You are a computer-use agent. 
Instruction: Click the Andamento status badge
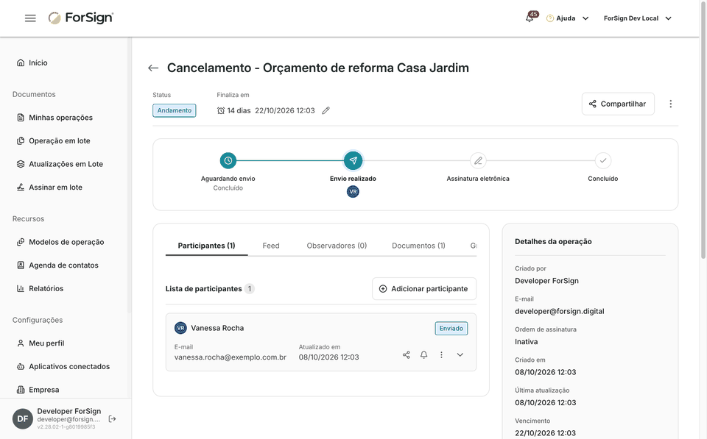[174, 110]
